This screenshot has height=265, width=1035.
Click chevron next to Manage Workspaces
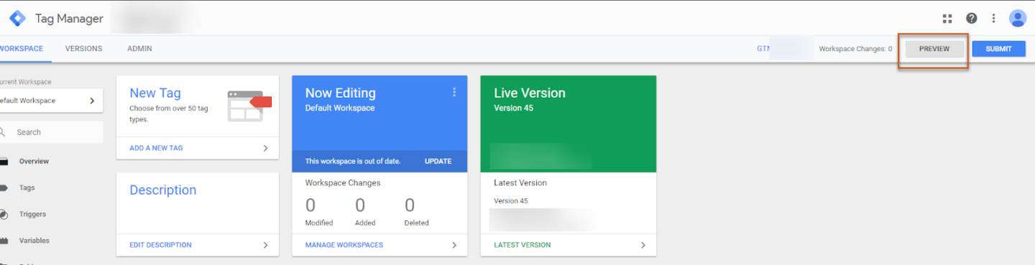(454, 245)
